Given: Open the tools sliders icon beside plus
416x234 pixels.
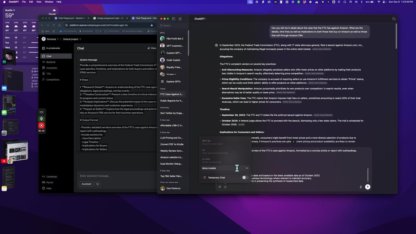Looking at the screenshot, I should [225, 187].
